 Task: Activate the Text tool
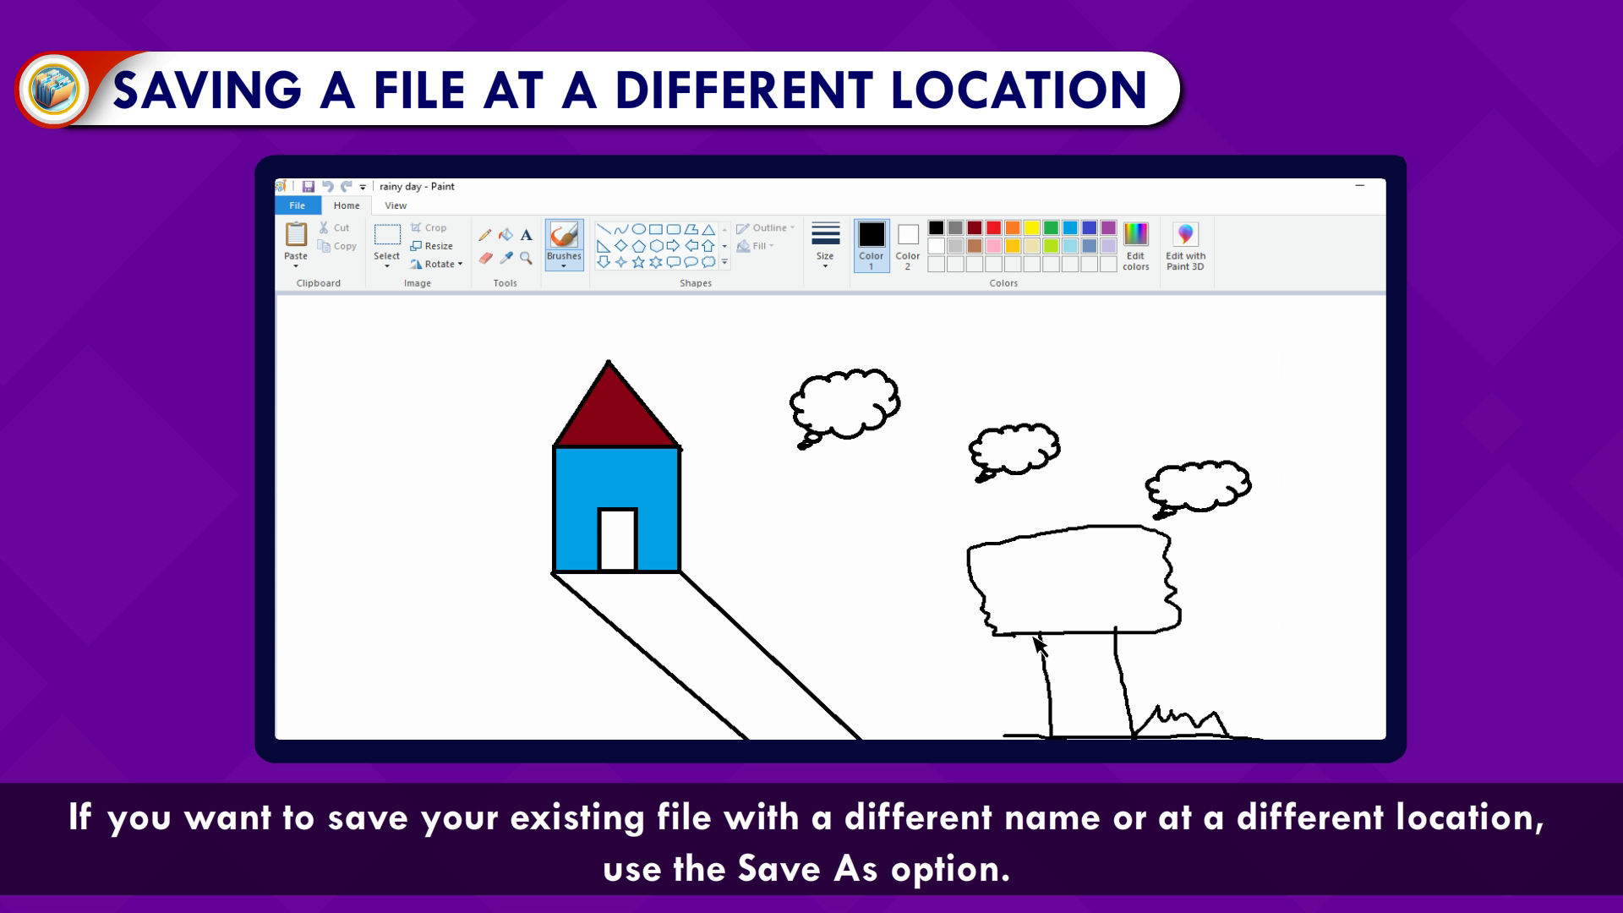(526, 235)
